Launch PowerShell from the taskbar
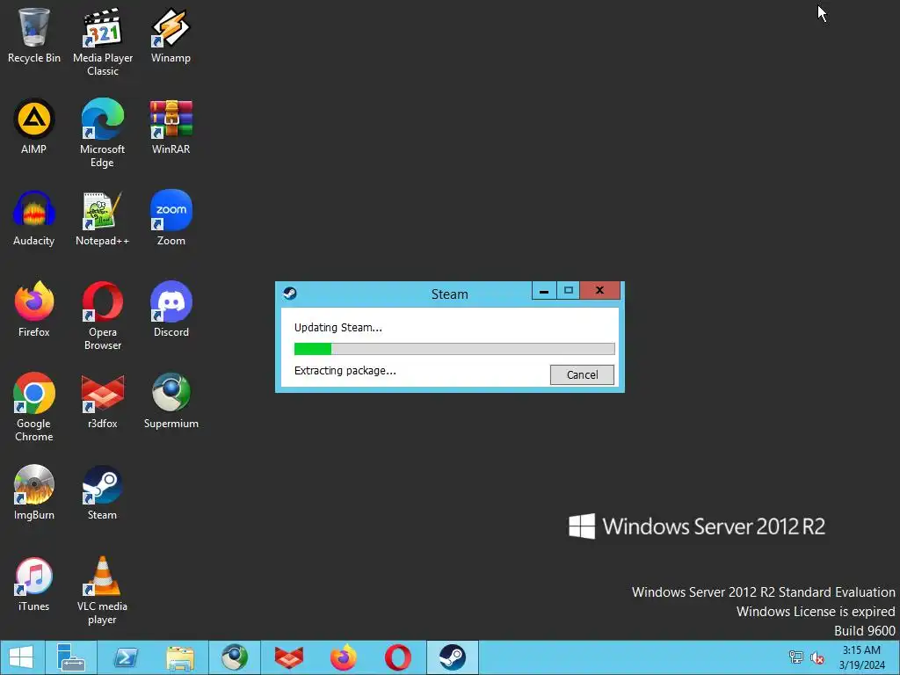Screen dimensions: 900x675 126,657
